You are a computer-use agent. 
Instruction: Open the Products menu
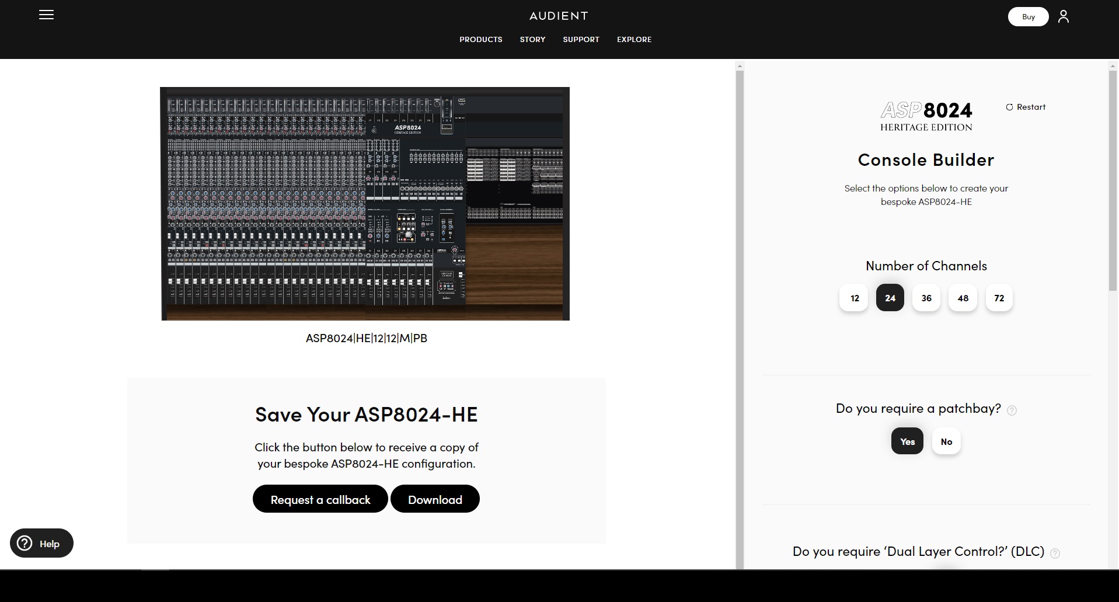click(480, 39)
